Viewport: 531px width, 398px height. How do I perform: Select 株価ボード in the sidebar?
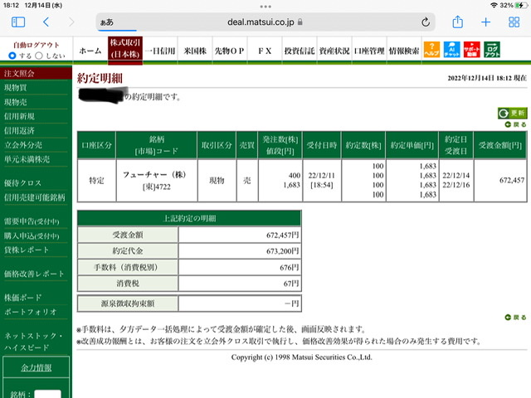click(22, 298)
